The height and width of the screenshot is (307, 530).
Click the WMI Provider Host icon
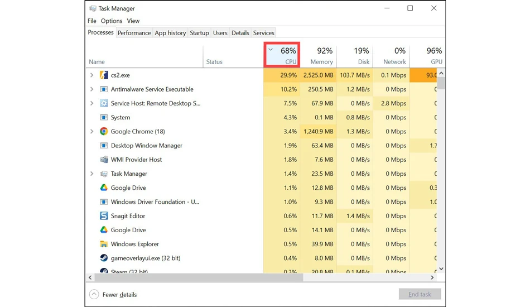pos(104,160)
